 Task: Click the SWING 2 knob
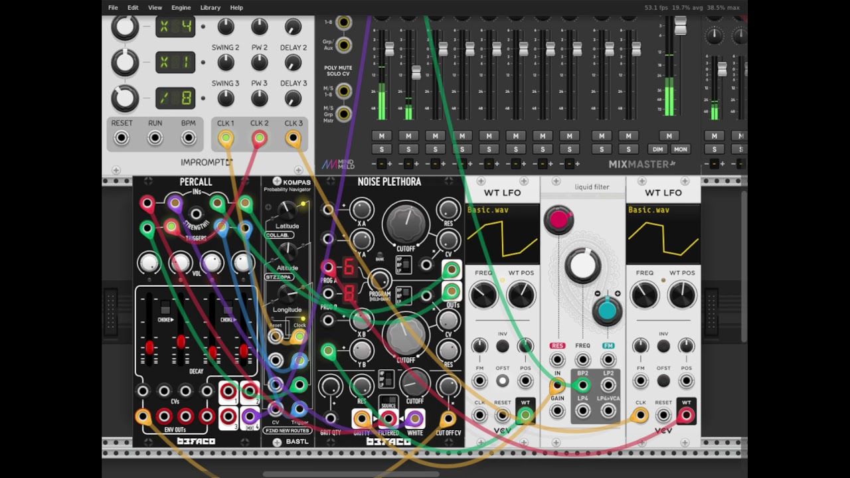(226, 62)
